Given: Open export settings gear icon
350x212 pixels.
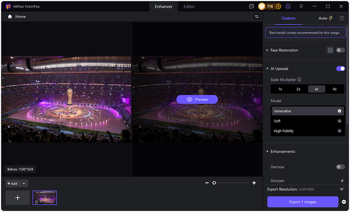Looking at the screenshot, I should 344,202.
